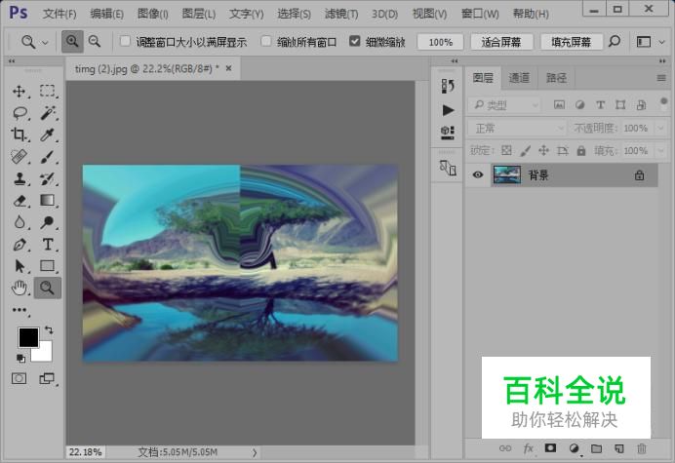Image resolution: width=675 pixels, height=463 pixels.
Task: Expand status bar info arrow
Action: click(x=255, y=452)
